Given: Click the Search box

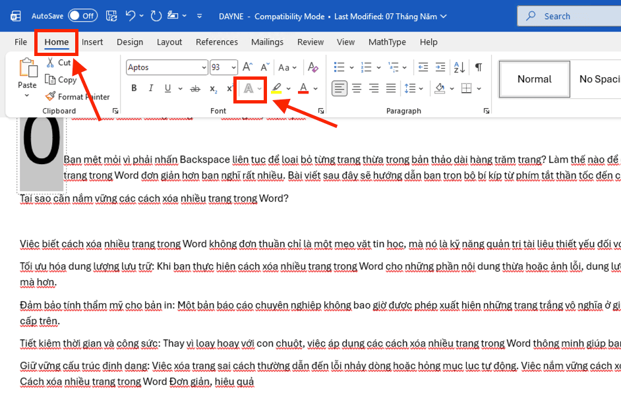Looking at the screenshot, I should (x=569, y=16).
